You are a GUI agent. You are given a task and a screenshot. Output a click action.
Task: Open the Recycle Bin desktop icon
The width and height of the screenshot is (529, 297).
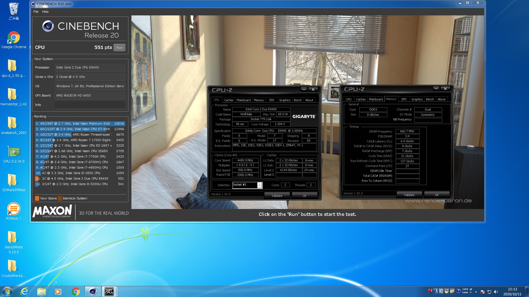click(14, 11)
